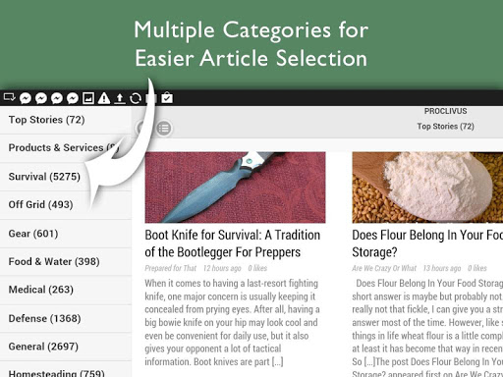Open the picture notification icon
This screenshot has width=503, height=377.
point(88,98)
